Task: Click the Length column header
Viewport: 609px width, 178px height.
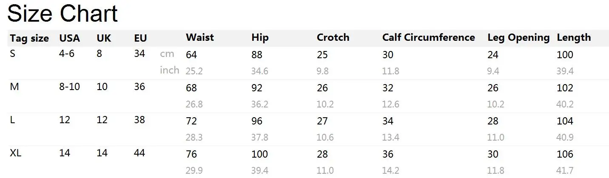Action: (x=574, y=37)
